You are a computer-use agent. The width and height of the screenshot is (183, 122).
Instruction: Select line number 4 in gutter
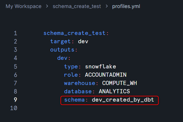pos(16,58)
